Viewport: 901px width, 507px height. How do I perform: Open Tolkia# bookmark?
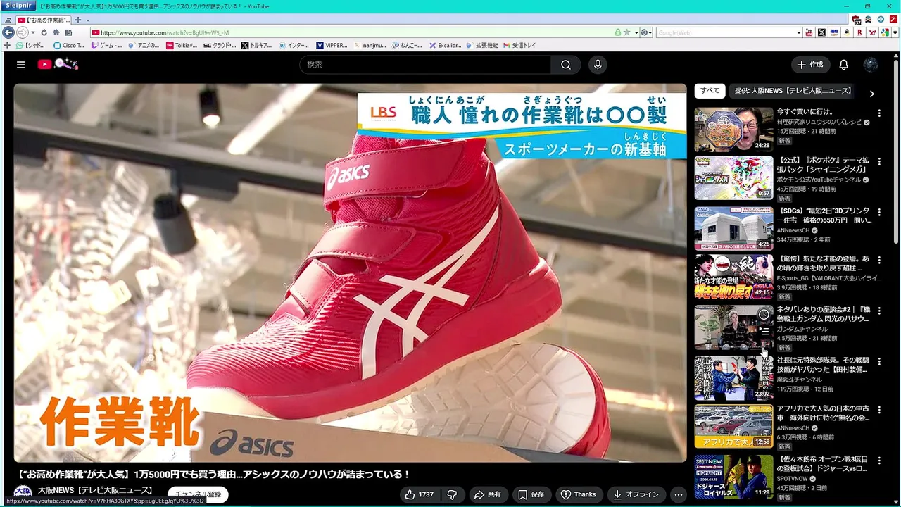182,45
